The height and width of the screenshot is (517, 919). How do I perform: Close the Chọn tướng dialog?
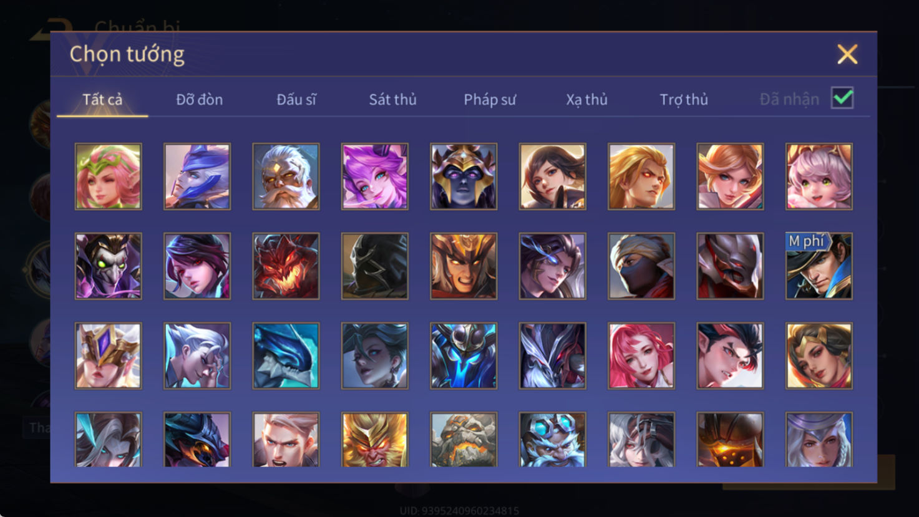click(x=847, y=54)
